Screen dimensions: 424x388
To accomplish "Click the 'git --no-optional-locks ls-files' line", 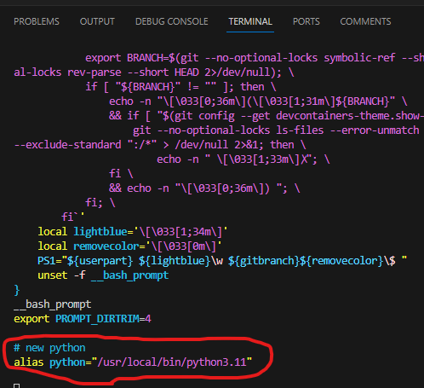I will point(276,130).
